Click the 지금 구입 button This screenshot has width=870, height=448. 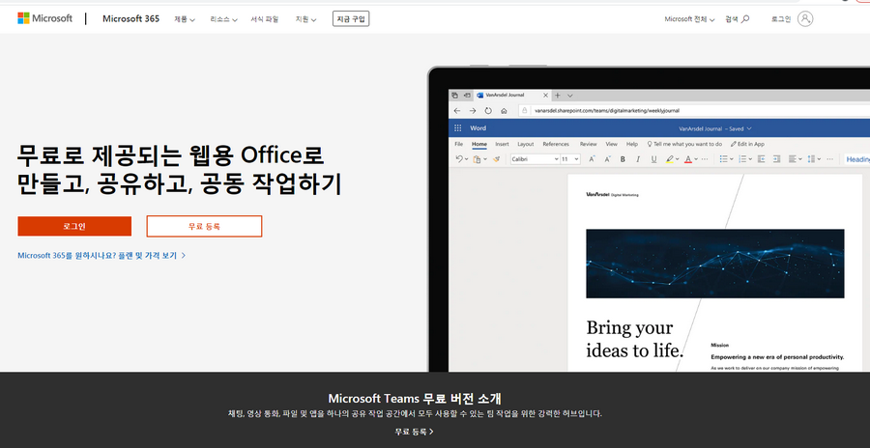pos(351,19)
